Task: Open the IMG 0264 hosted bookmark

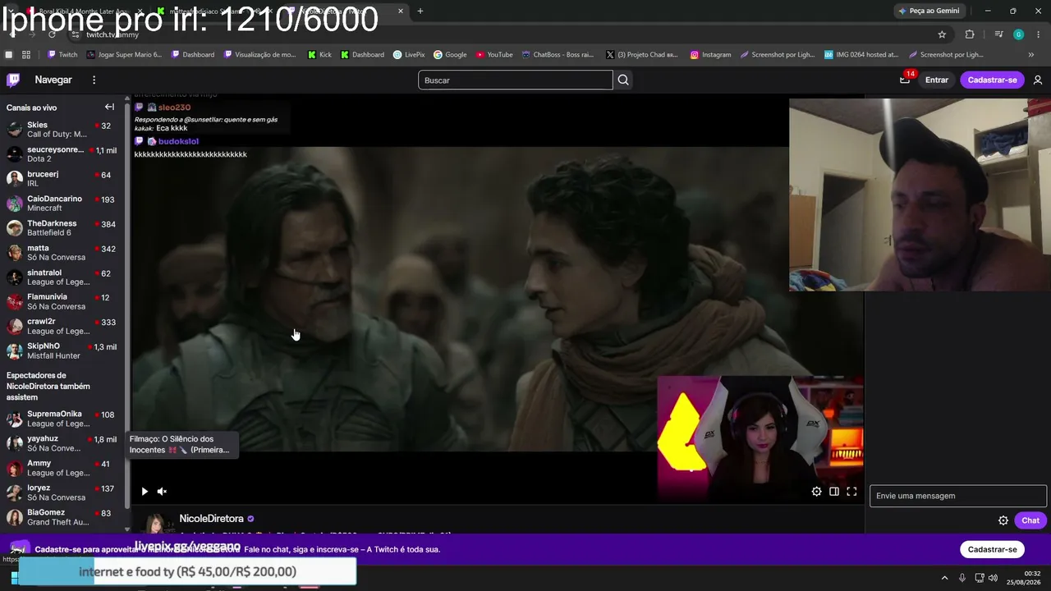Action: pyautogui.click(x=861, y=55)
